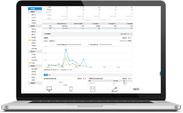The height and width of the screenshot is (113, 183).
Task: Click the orange pin icon above the chart
Action: click(x=131, y=34)
